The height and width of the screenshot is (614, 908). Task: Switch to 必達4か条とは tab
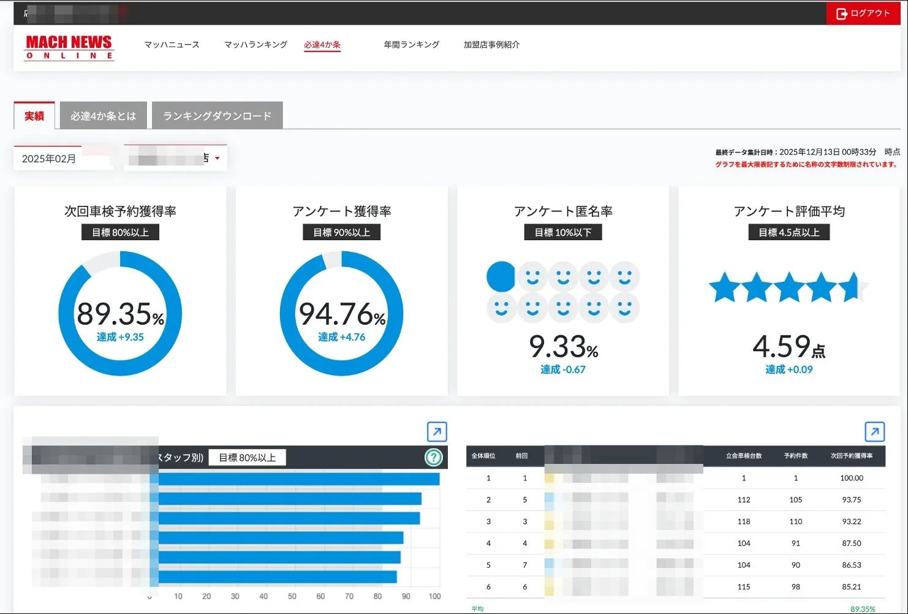(x=104, y=116)
